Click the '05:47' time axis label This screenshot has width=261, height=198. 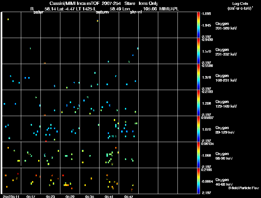pyautogui.click(x=129, y=196)
